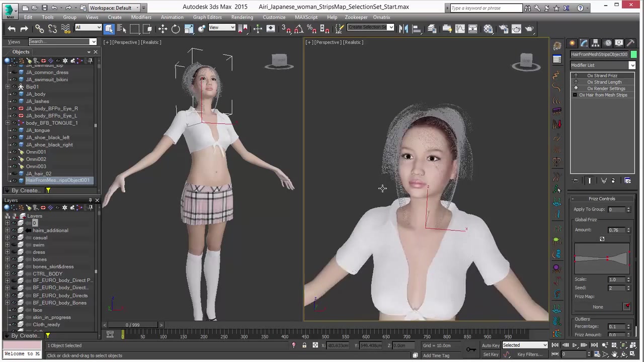
Task: Open the Material Editor icon
Action: click(x=489, y=29)
